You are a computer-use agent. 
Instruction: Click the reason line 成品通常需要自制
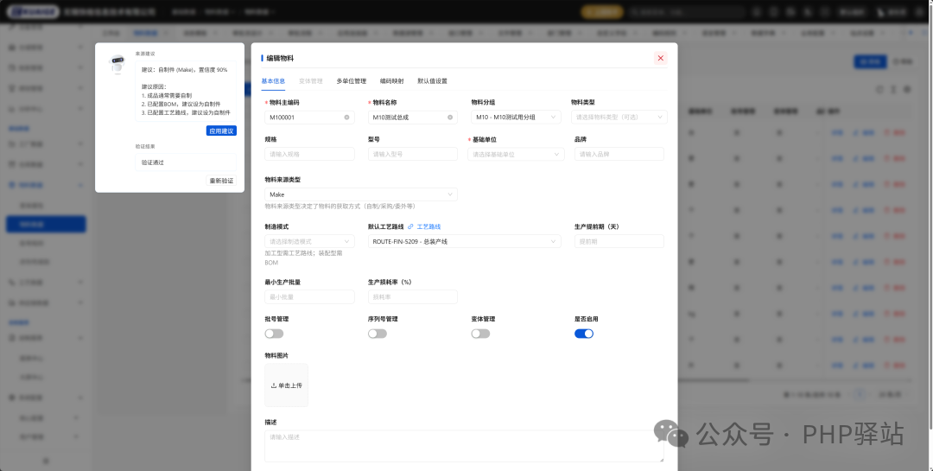(x=167, y=95)
